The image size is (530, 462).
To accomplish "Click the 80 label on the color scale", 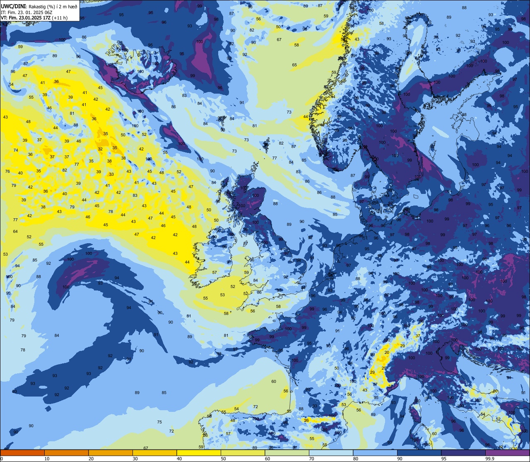I will 356,459.
